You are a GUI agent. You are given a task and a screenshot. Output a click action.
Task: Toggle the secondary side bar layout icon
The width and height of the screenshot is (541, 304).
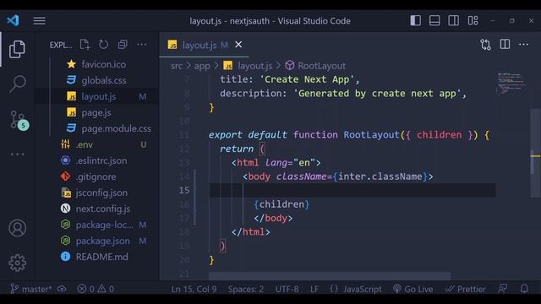[453, 20]
